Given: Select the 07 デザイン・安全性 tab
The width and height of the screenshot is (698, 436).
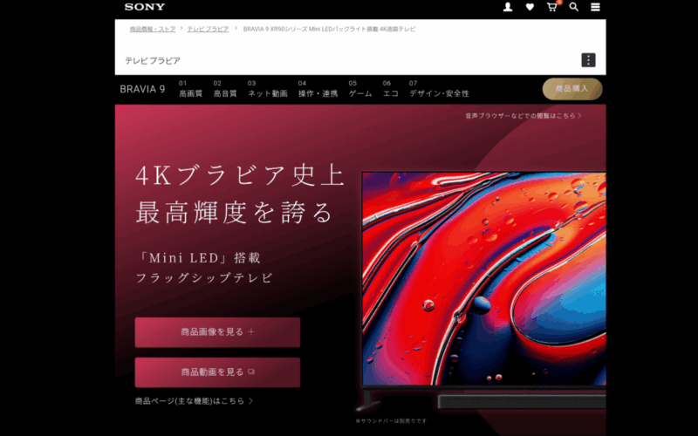Looking at the screenshot, I should coord(439,89).
